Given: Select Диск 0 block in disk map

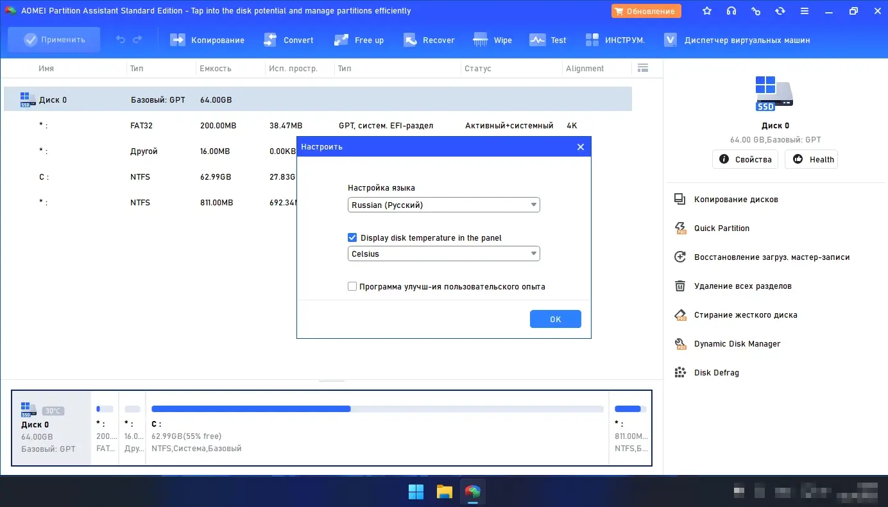Looking at the screenshot, I should [52, 428].
